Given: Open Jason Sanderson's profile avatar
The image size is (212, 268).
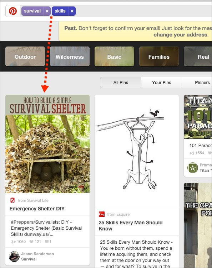Looking at the screenshot, I should pyautogui.click(x=14, y=257).
